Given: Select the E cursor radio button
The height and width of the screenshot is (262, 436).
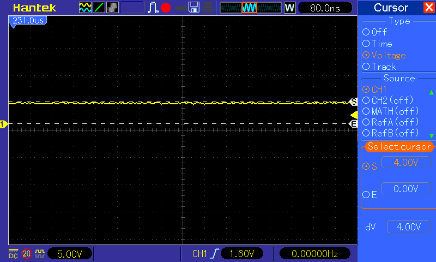Looking at the screenshot, I should pos(366,195).
